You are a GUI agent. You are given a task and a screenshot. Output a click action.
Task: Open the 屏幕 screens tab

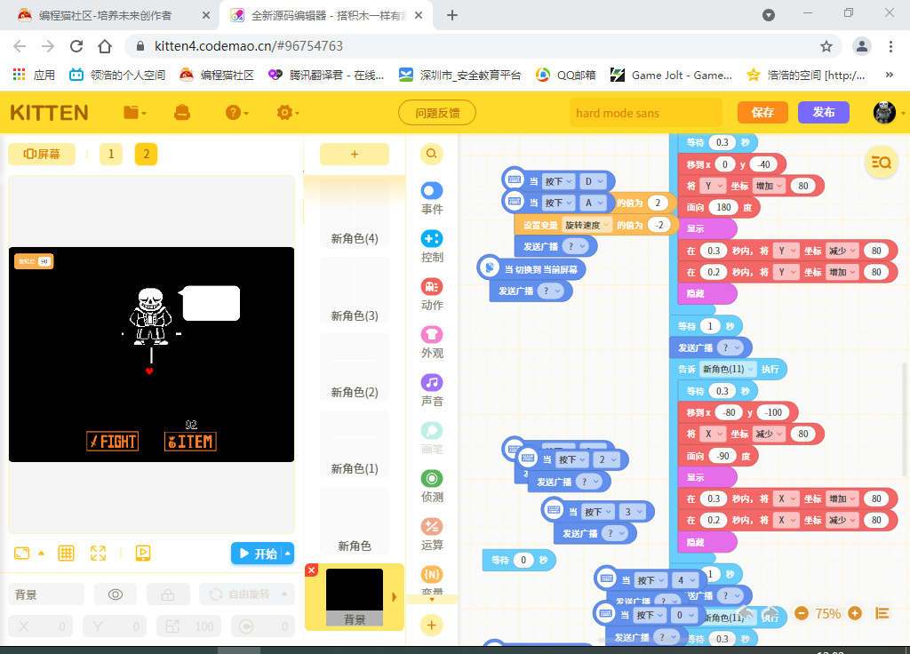(x=42, y=154)
